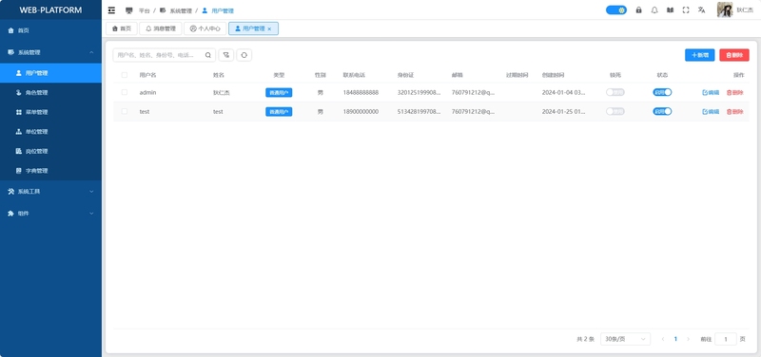Viewport: 761px width, 357px height.
Task: Click the lock screen icon in header
Action: [638, 10]
